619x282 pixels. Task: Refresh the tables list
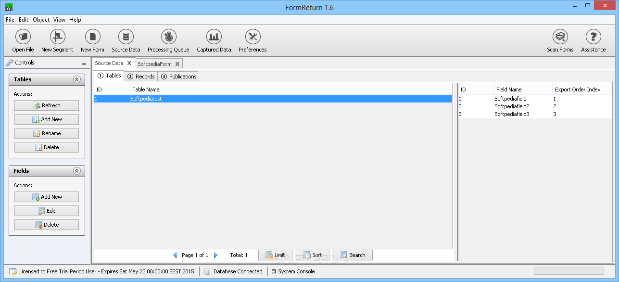[47, 105]
